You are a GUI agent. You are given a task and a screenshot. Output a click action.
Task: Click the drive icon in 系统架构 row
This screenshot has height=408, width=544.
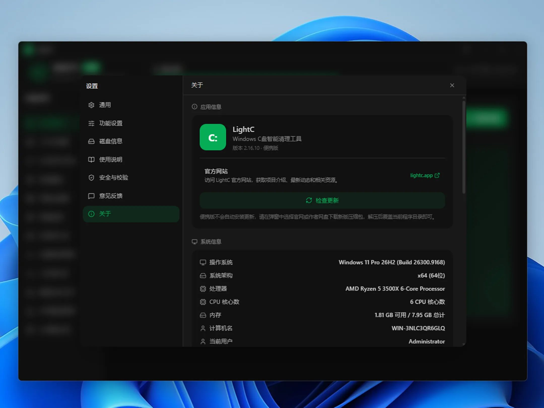203,276
